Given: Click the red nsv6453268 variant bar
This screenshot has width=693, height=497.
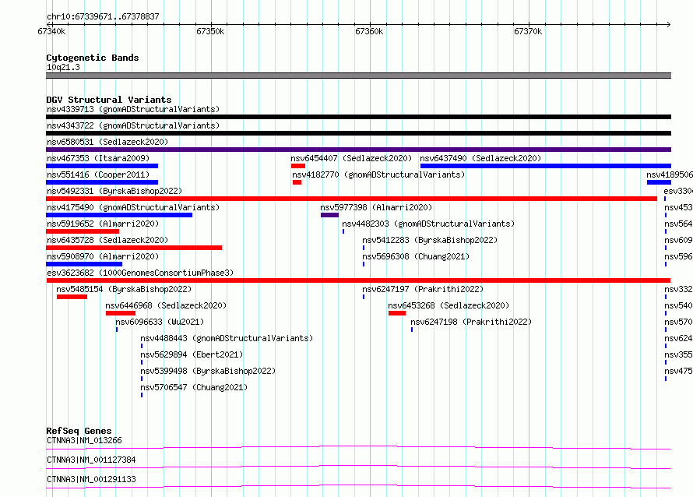Looking at the screenshot, I should 397,313.
